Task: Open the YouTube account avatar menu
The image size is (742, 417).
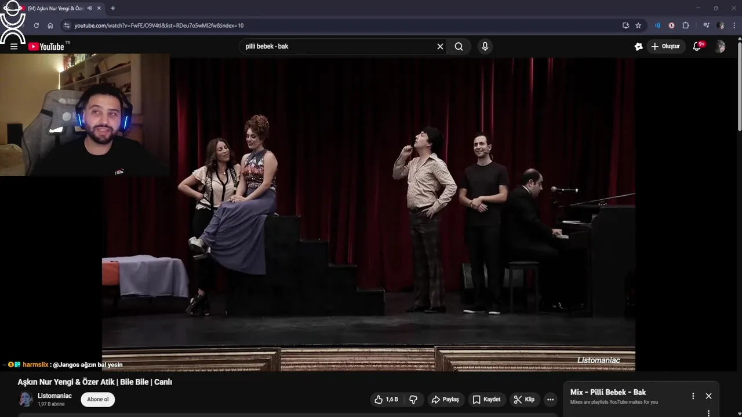Action: point(720,46)
